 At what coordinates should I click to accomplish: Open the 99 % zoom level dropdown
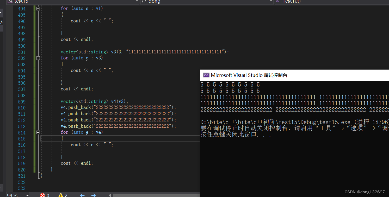click(x=27, y=195)
